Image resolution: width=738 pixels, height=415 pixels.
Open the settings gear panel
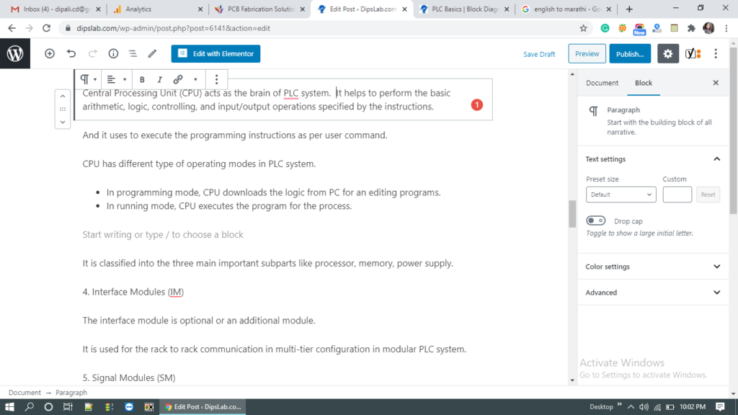(668, 54)
